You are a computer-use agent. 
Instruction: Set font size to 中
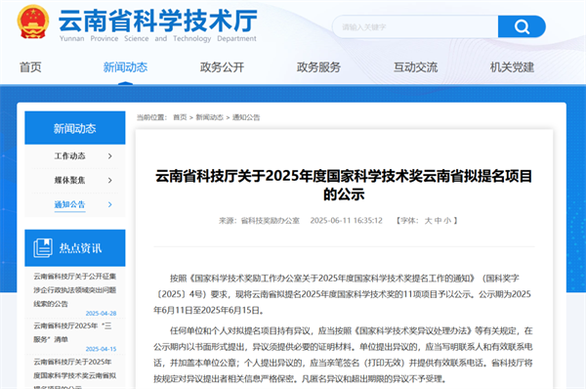pyautogui.click(x=438, y=221)
